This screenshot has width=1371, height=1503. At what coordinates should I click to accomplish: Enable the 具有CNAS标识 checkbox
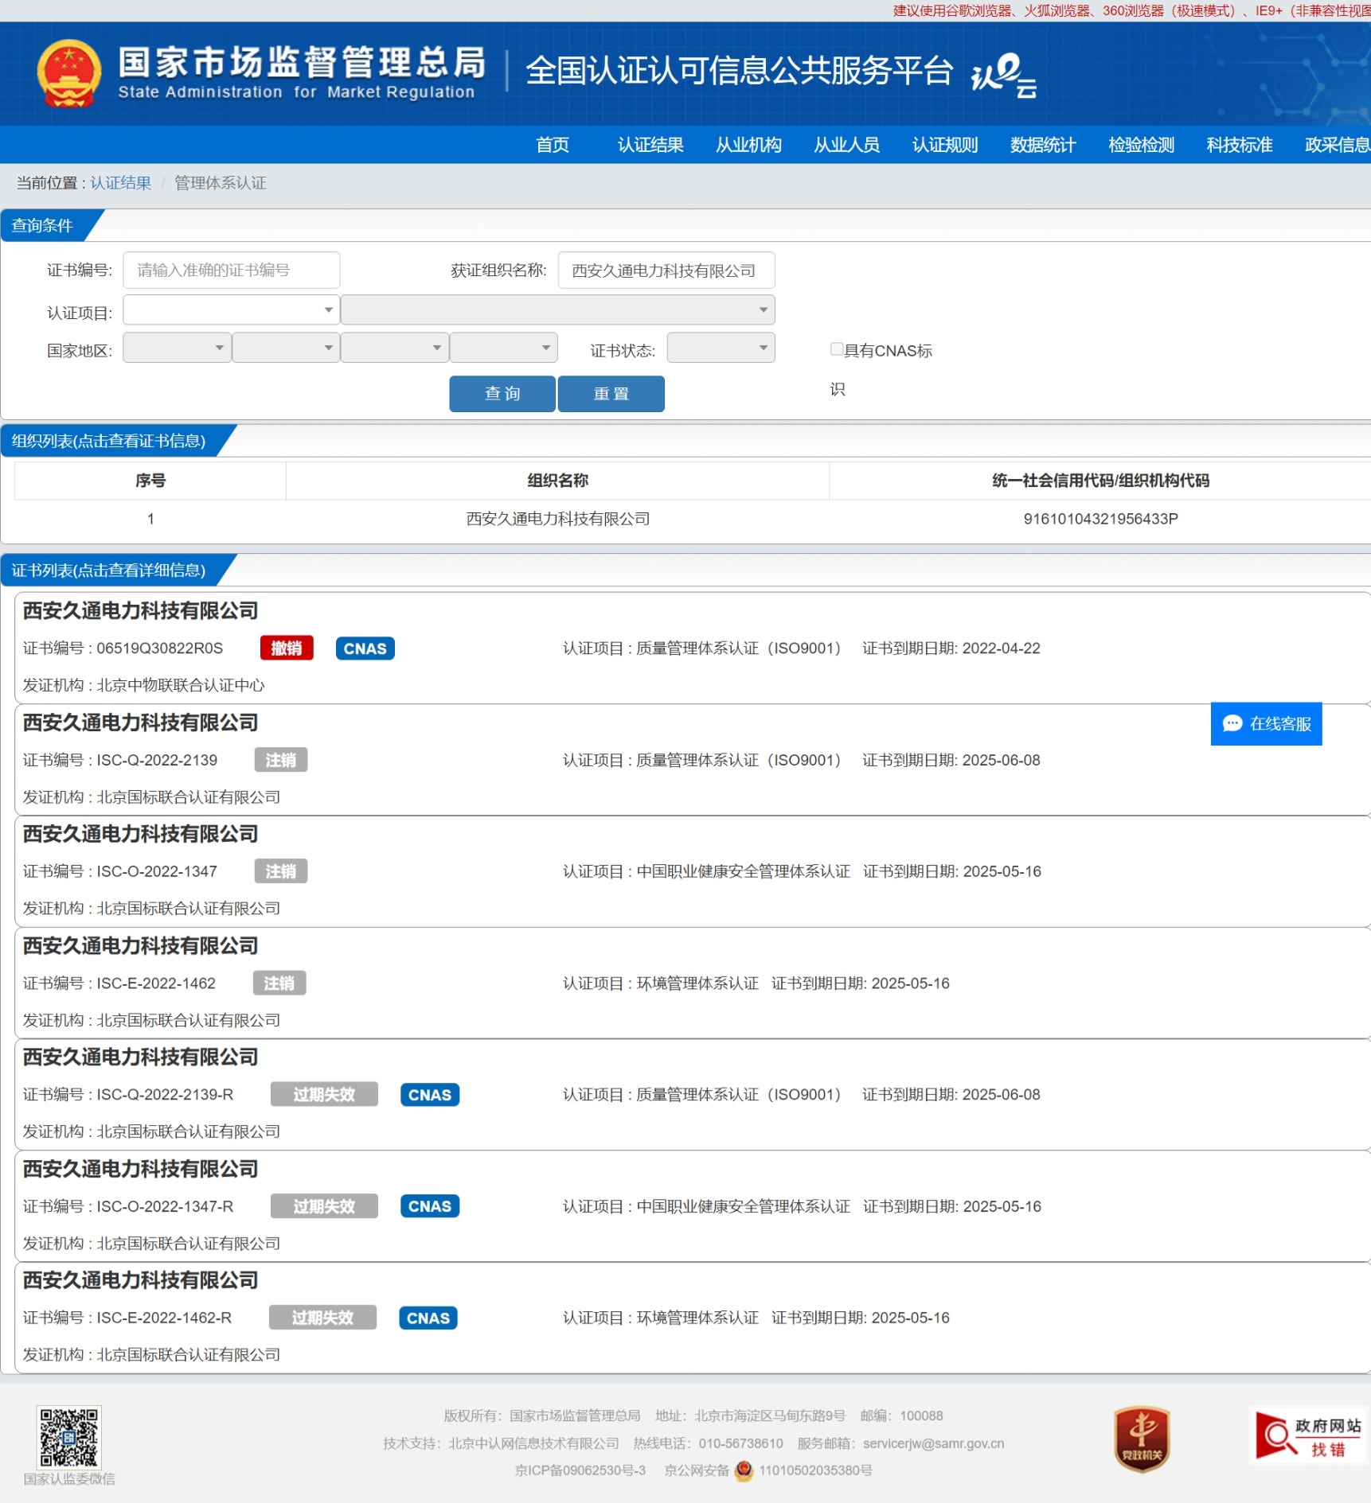[837, 349]
